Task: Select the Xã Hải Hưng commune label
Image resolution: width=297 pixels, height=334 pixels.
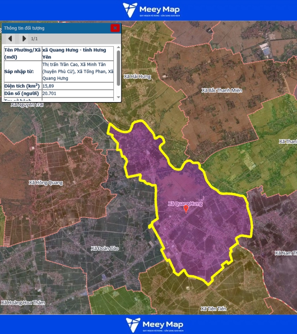Action: [137, 77]
